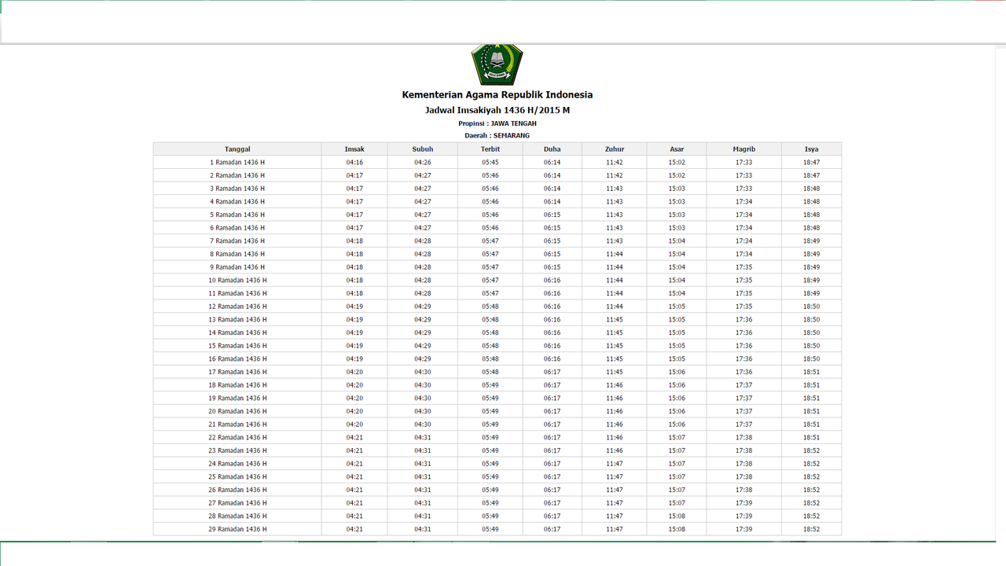The width and height of the screenshot is (1006, 566).
Task: Click Imsak time 04:16 for 1 Ramadan
Action: coord(354,163)
